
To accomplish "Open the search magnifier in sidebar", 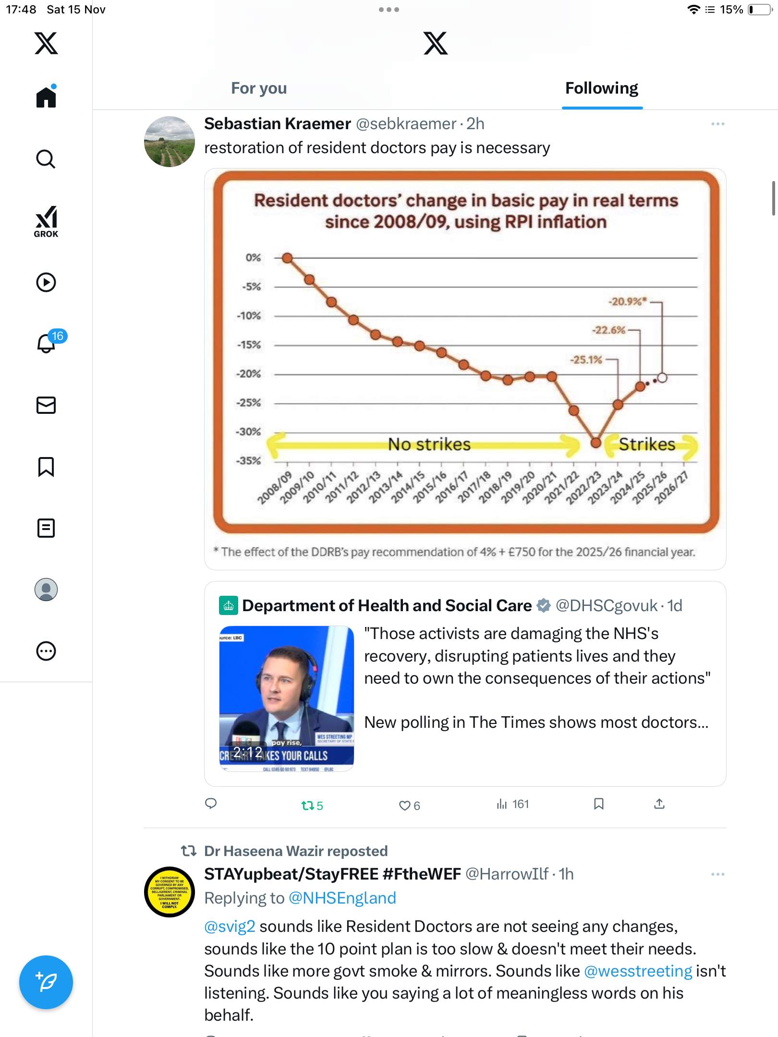I will point(46,159).
